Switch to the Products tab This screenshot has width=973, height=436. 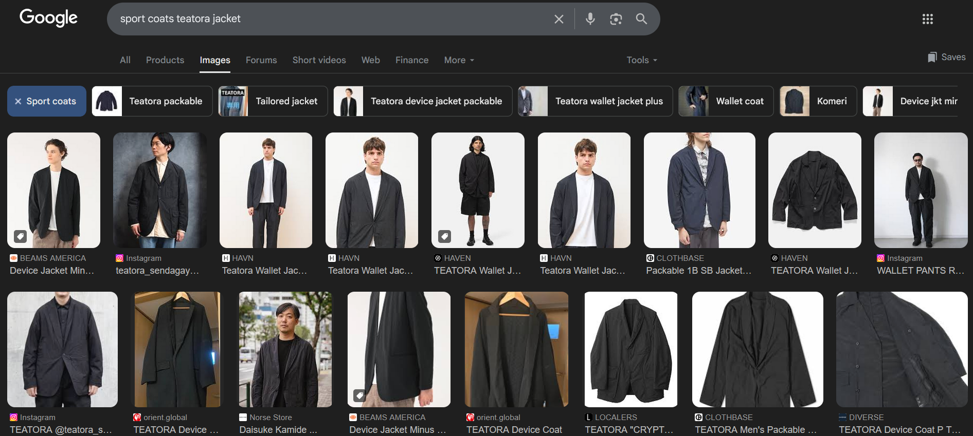coord(165,60)
